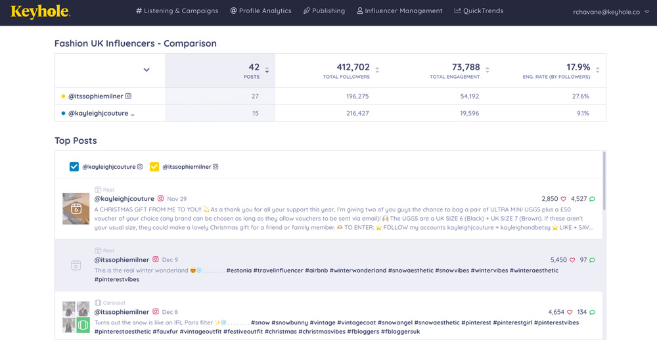
Task: Click the 73,788 total engagement value
Action: [x=466, y=67]
